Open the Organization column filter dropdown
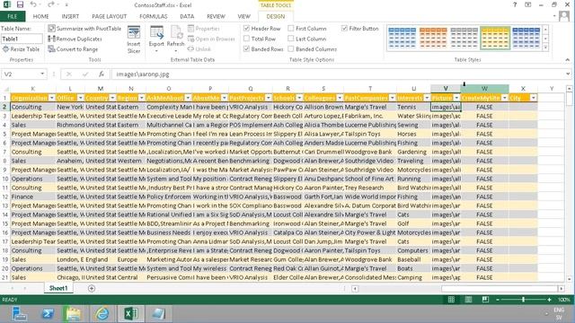Image resolution: width=575 pixels, height=323 pixels. 52,98
